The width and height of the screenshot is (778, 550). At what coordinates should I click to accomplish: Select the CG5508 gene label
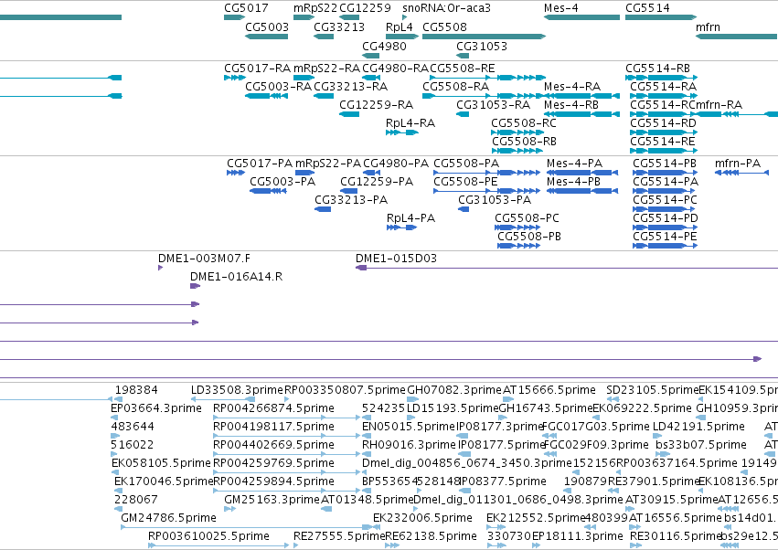tap(444, 26)
